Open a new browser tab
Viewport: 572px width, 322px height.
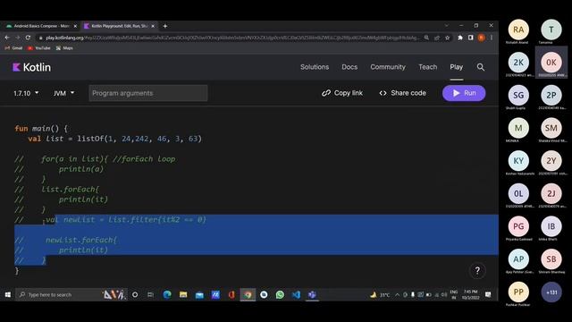165,26
